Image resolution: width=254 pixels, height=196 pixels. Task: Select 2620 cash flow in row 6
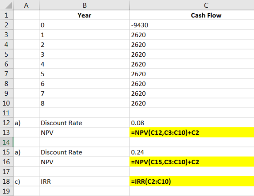coord(192,64)
